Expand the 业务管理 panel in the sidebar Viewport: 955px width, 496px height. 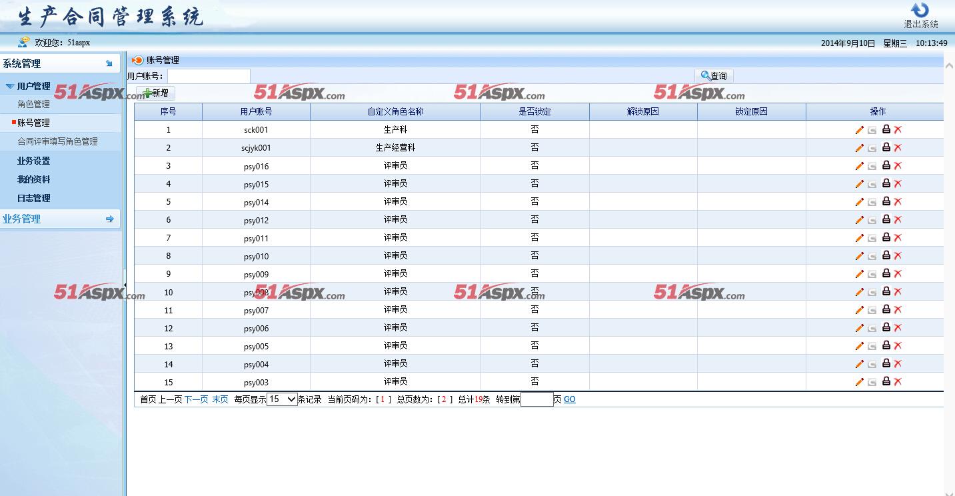109,219
